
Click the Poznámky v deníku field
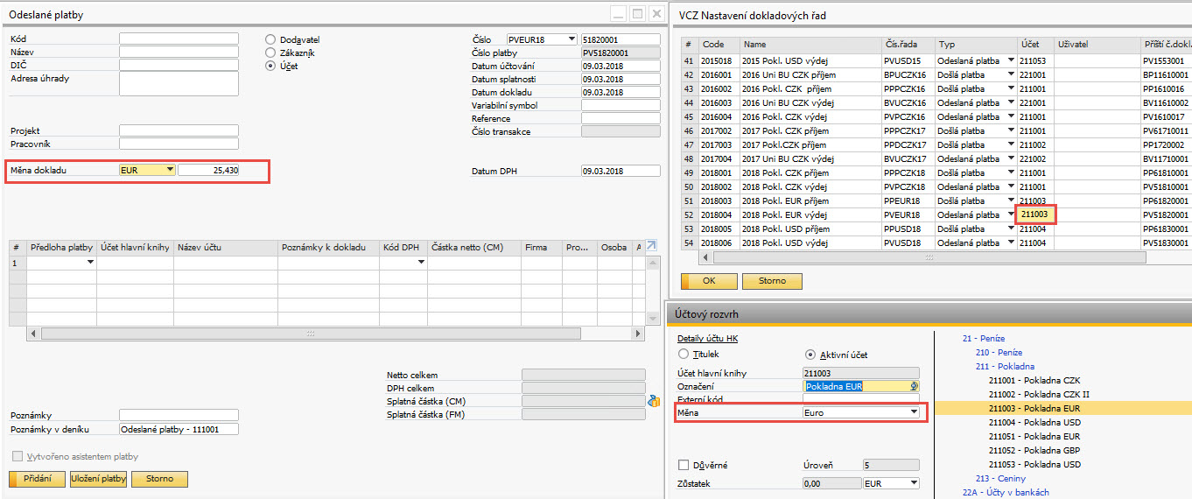179,429
